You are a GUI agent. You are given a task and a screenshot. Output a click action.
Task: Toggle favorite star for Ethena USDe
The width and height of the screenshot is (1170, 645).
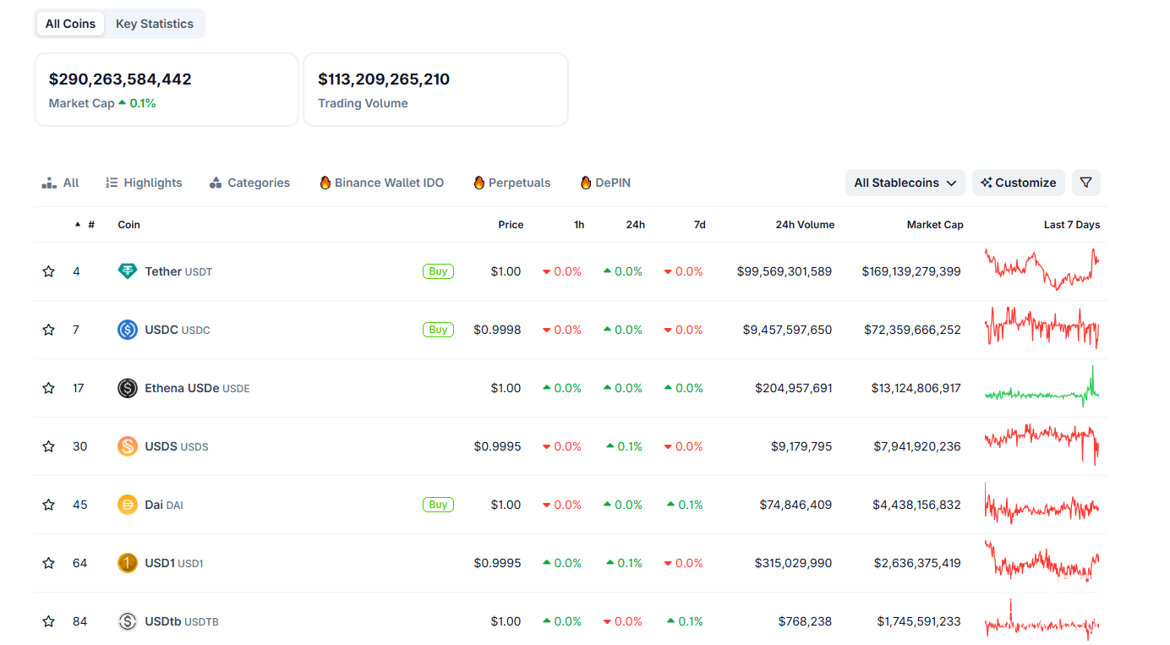click(48, 388)
